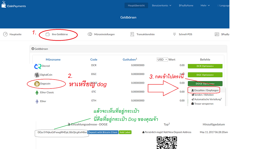The height and width of the screenshot is (149, 266).
Task: Click the Befehle column header
Action: click(x=205, y=60)
